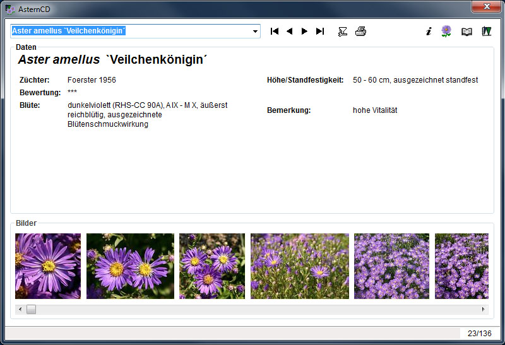Click the image strip left scroll arrow

20,309
